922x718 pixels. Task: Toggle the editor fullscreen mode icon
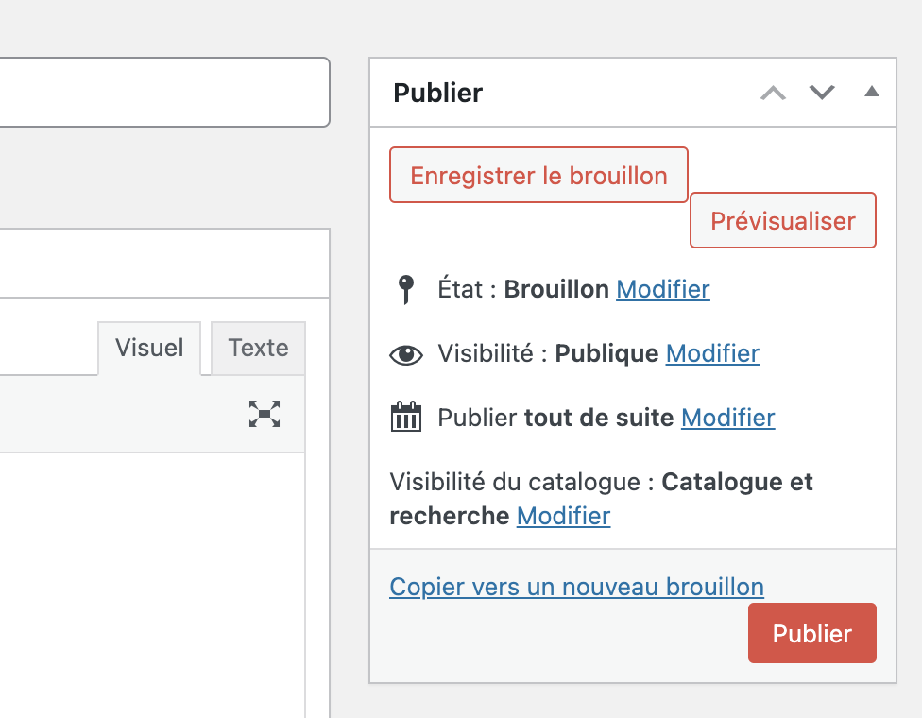[x=265, y=414]
